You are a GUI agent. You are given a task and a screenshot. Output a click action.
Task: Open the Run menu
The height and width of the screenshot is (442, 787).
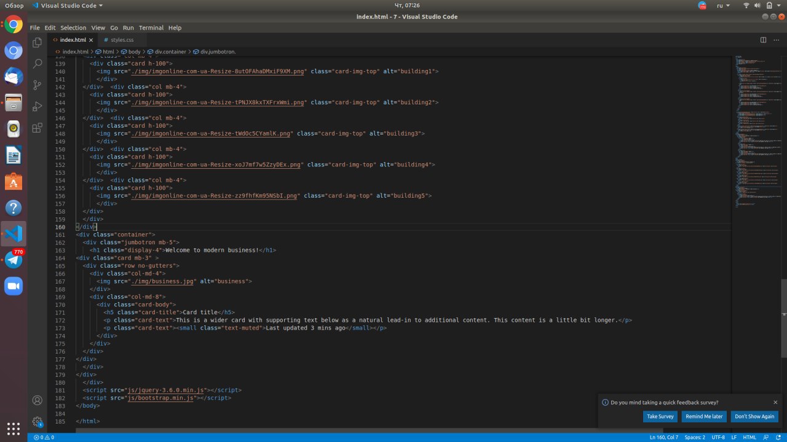click(x=129, y=28)
